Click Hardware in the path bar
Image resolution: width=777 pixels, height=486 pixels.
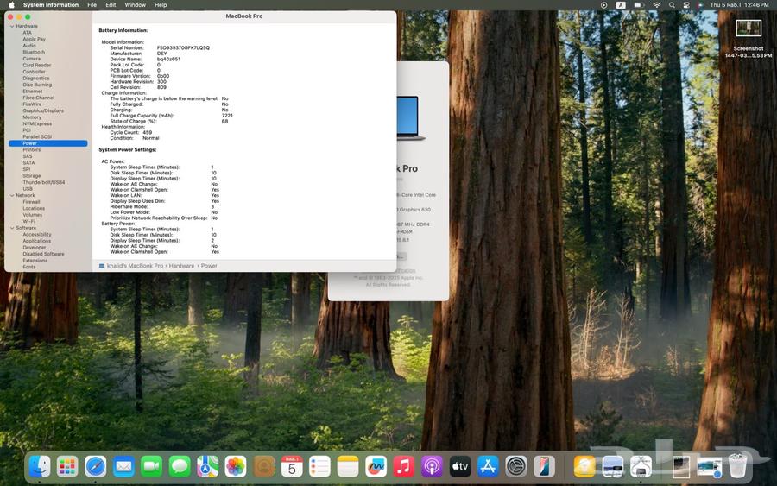181,266
